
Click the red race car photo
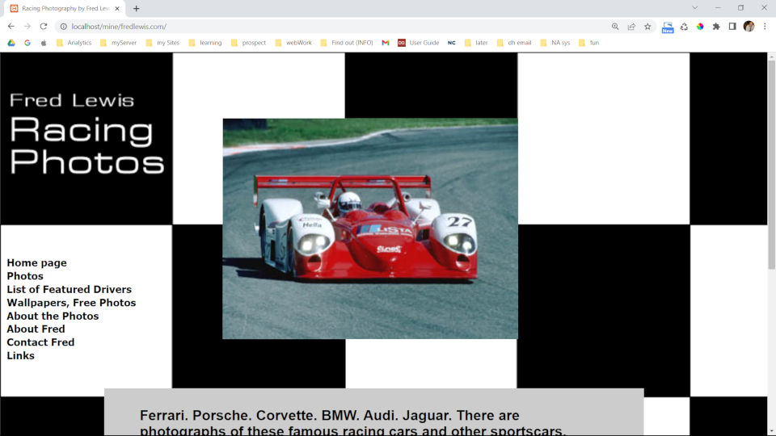point(370,228)
